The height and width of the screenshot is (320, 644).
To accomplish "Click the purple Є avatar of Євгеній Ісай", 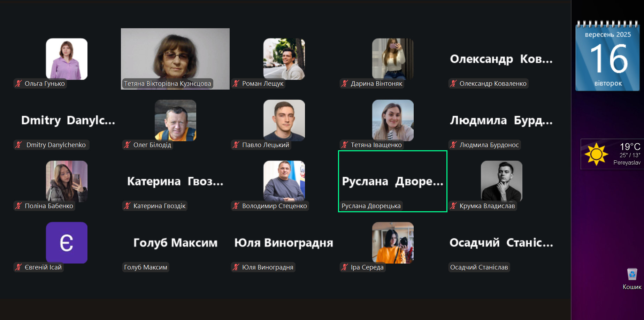I will pyautogui.click(x=67, y=243).
